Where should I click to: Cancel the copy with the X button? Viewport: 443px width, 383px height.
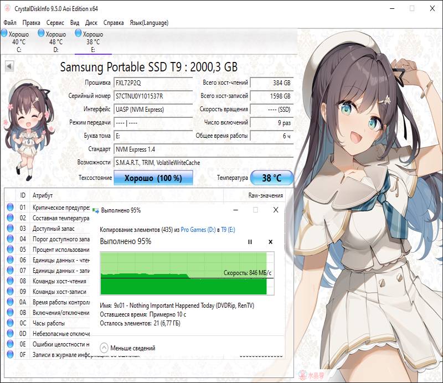[x=270, y=242]
